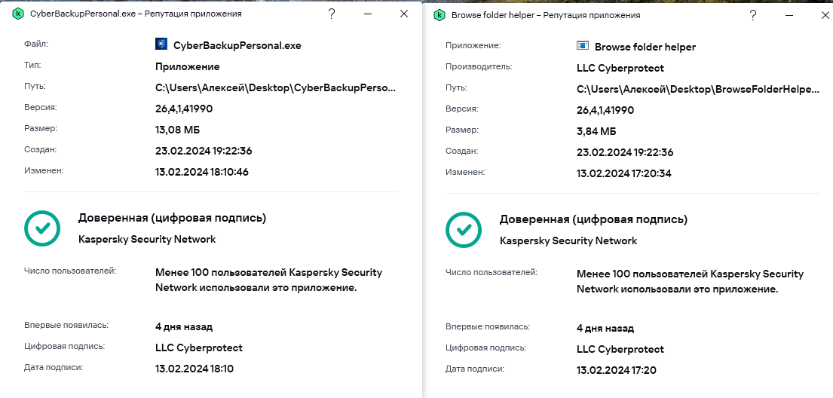Close the Browse folder helper reputation window
Viewport: 833px width, 398px height.
[825, 15]
